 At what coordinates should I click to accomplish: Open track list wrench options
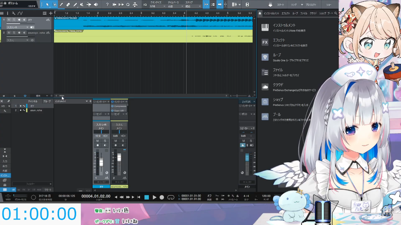point(14,13)
